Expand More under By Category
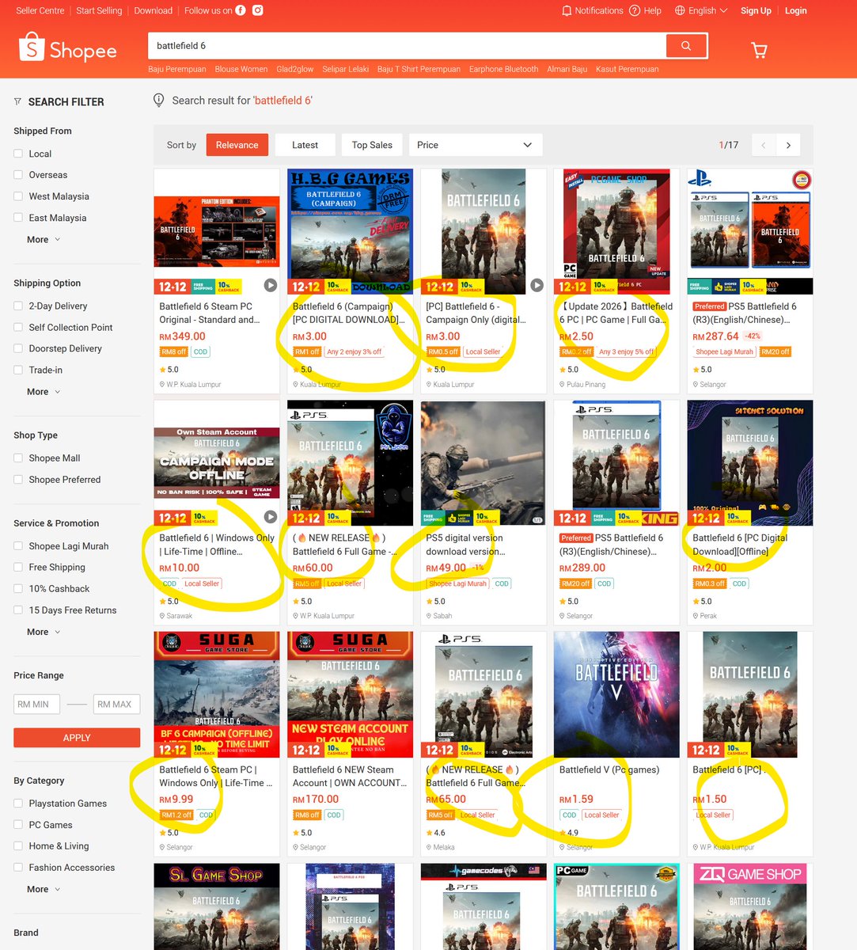 tap(44, 889)
